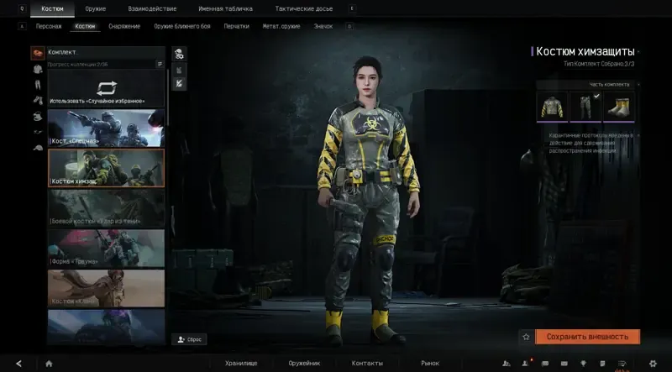This screenshot has height=372, width=672.
Task: Open the task list icon
Action: click(x=622, y=364)
